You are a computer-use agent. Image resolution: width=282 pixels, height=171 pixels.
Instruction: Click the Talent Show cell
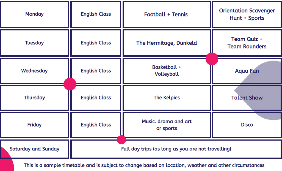point(247,98)
